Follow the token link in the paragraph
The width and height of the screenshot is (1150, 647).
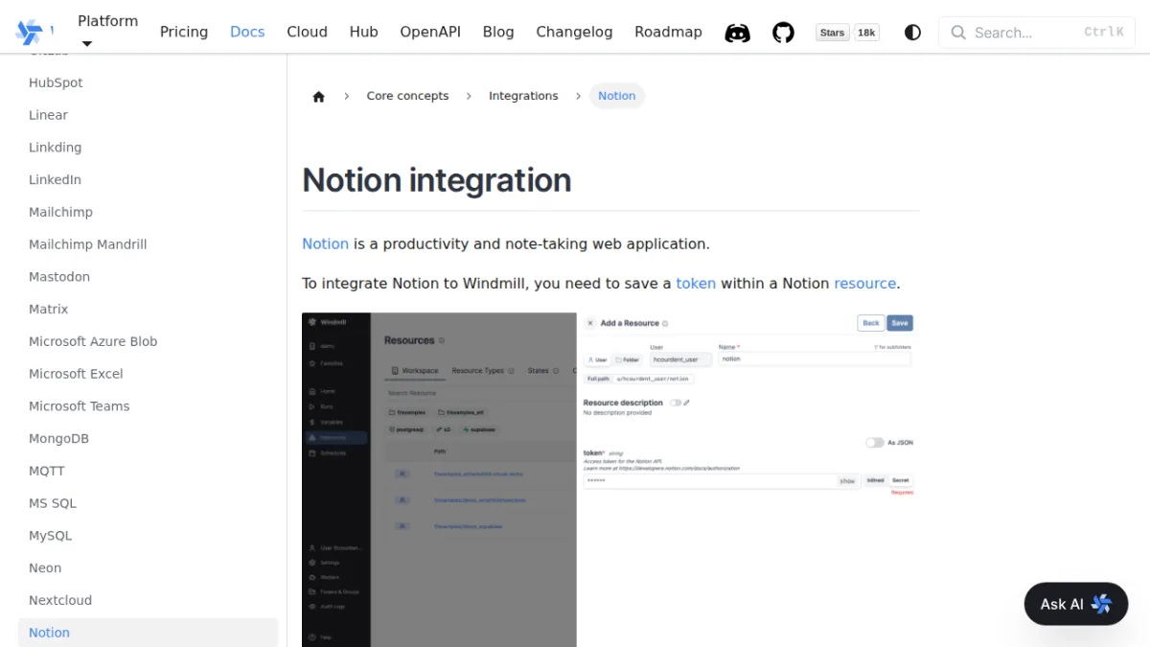pyautogui.click(x=696, y=284)
